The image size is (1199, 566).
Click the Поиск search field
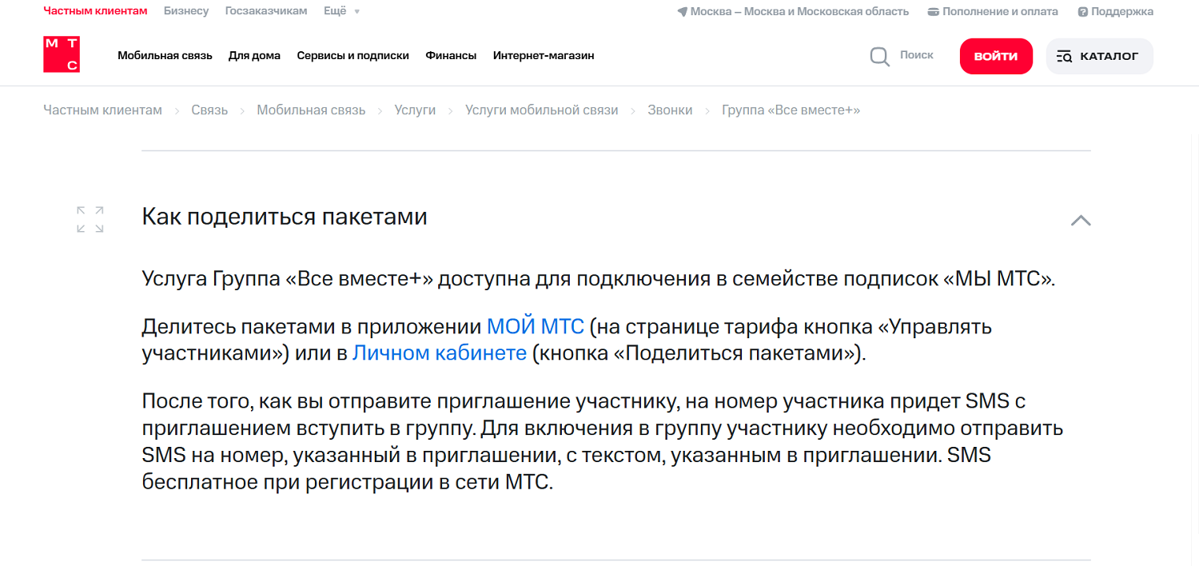[x=916, y=54]
